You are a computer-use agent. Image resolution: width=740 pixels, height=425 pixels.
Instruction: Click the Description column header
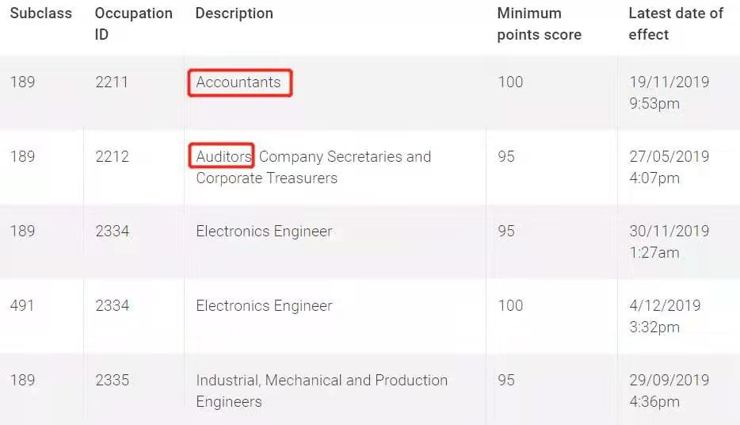tap(234, 13)
